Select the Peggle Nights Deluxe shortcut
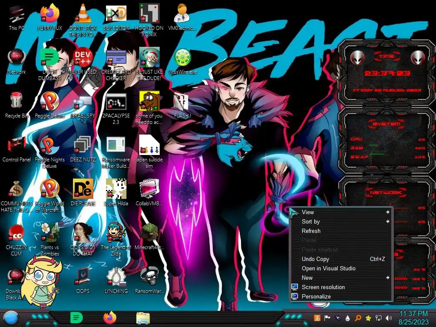This screenshot has height=327, width=436. pos(50,152)
